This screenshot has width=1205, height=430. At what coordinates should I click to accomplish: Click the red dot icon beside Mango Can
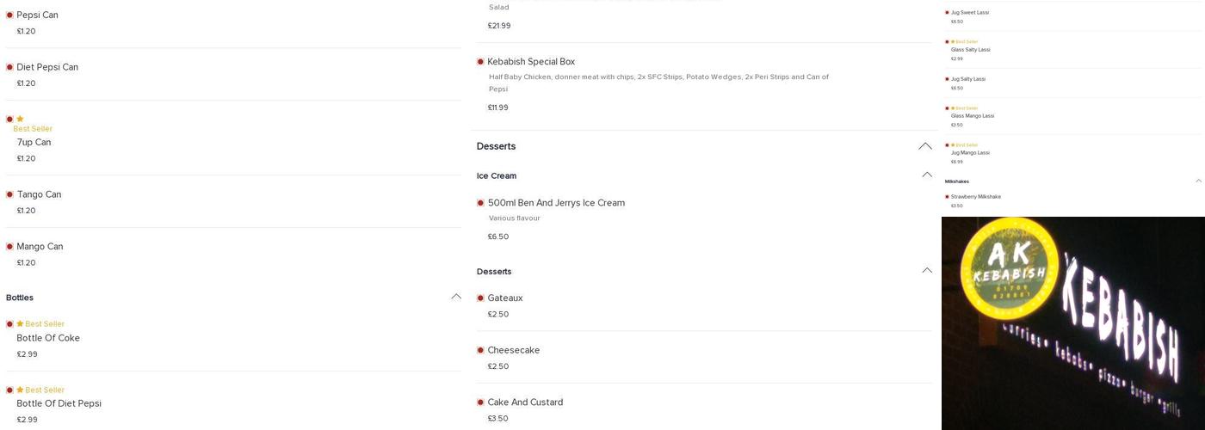coord(9,247)
